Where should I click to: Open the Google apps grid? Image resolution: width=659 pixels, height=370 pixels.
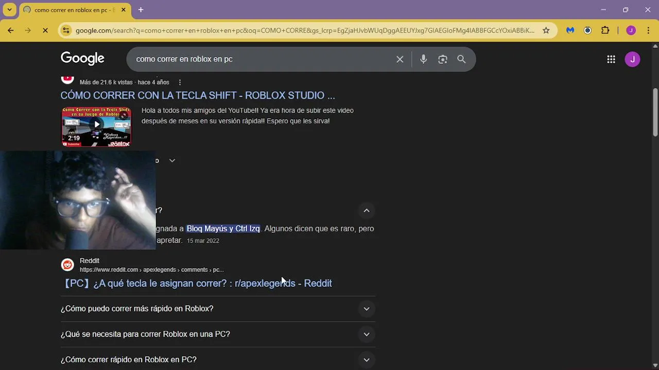coord(611,59)
